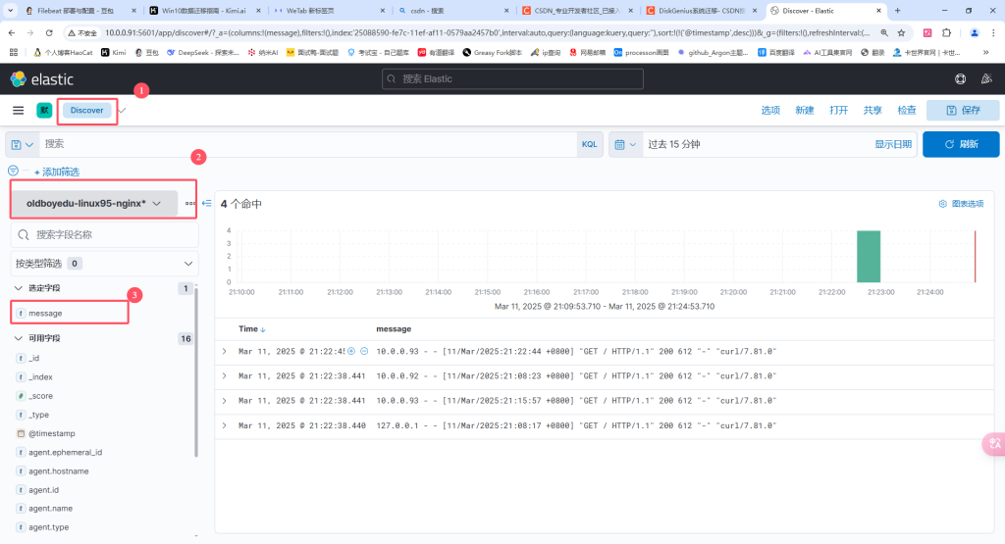1005x544 pixels.
Task: Open index pattern options three-dot icon
Action: point(190,204)
